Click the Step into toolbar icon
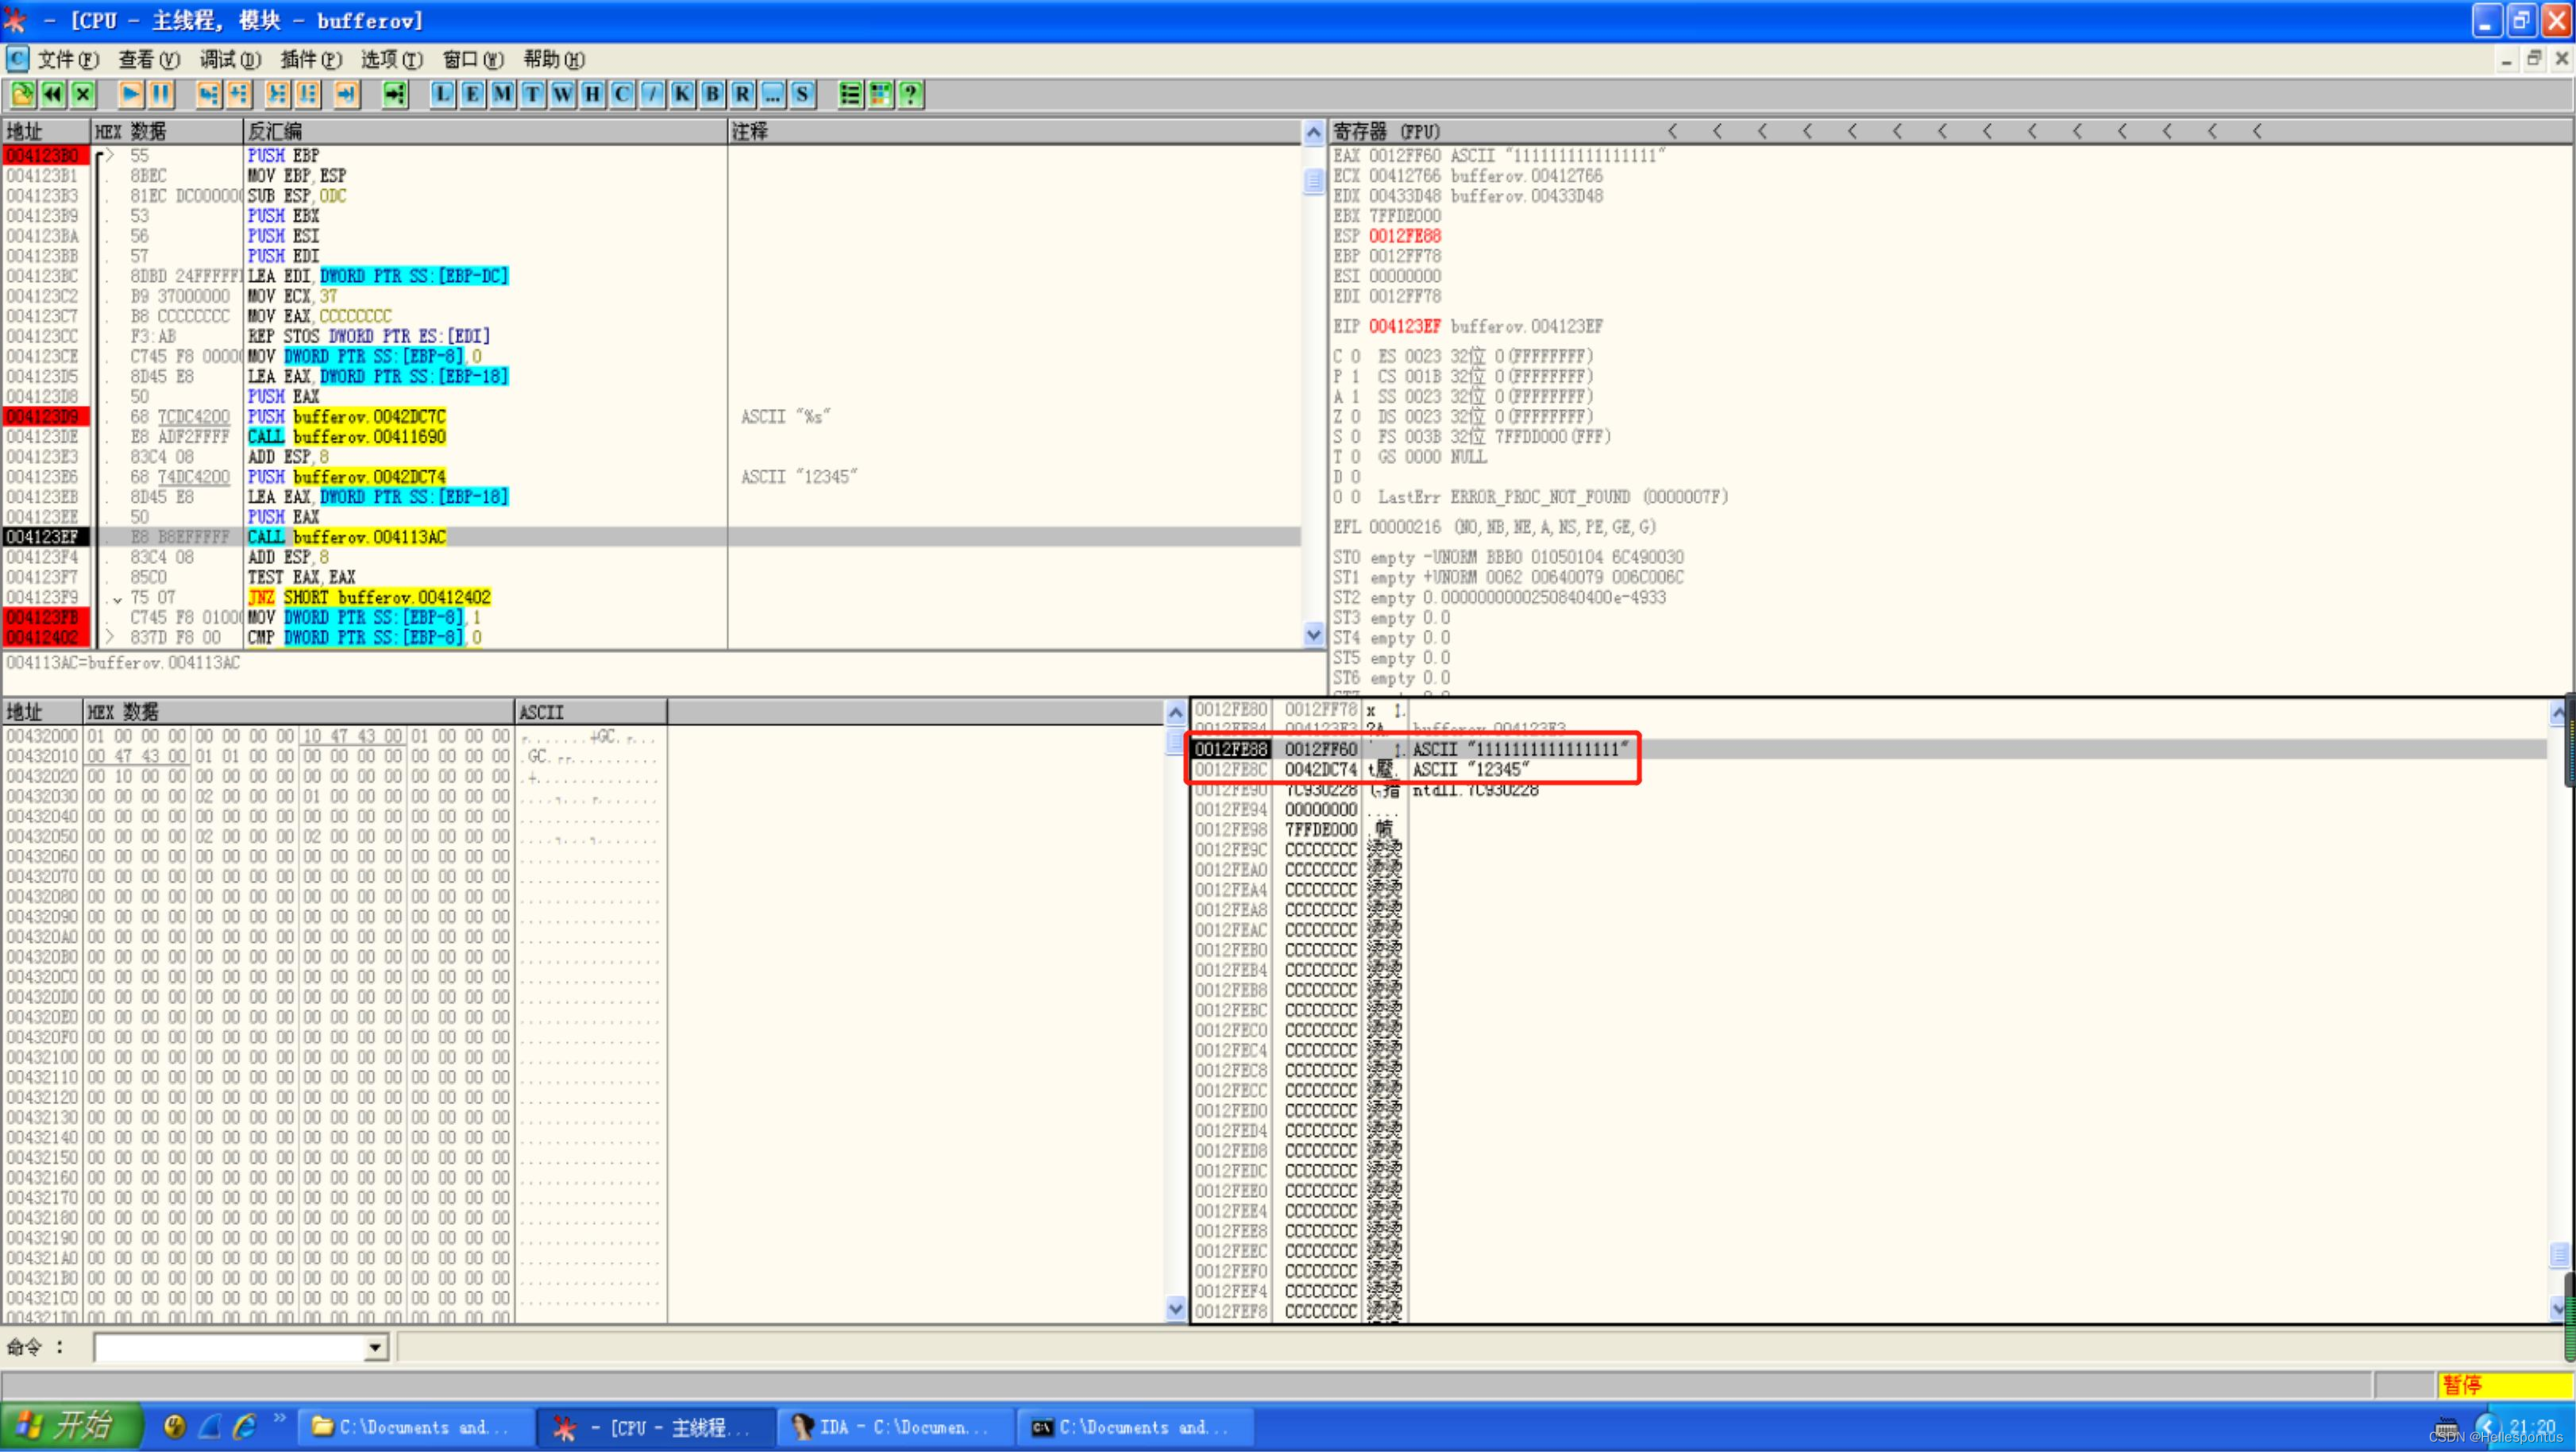This screenshot has height=1452, width=2576. (x=208, y=94)
